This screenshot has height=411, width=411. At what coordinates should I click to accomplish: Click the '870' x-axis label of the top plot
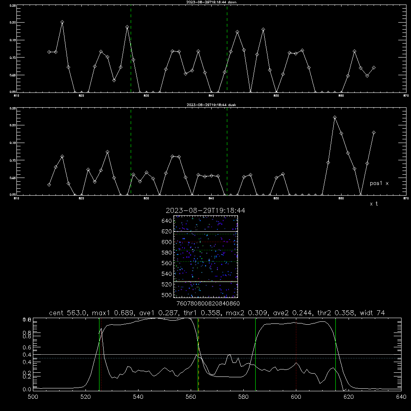tap(406, 96)
